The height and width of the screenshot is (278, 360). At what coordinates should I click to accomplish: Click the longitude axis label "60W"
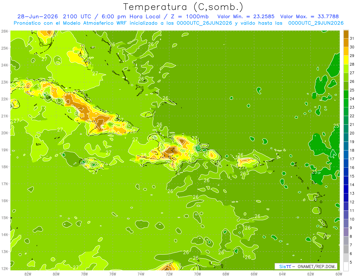click(339, 274)
